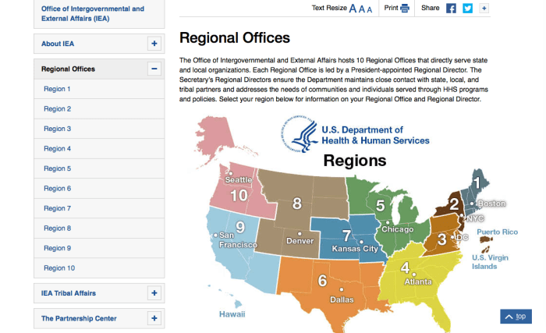
Task: Open Office of Intergovernmental and External Affairs link
Action: (x=92, y=13)
